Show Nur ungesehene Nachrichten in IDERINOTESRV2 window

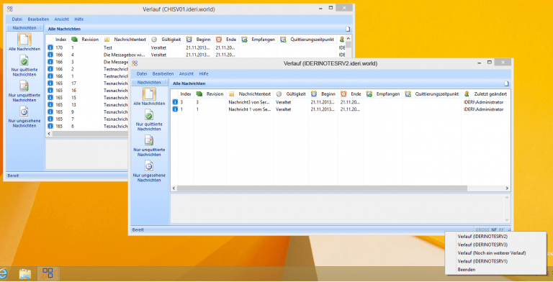(x=149, y=171)
